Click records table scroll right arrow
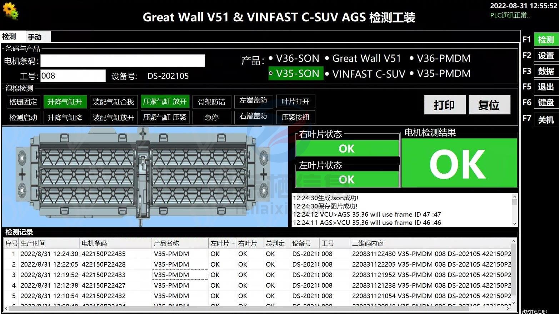The image size is (559, 314). click(508, 308)
